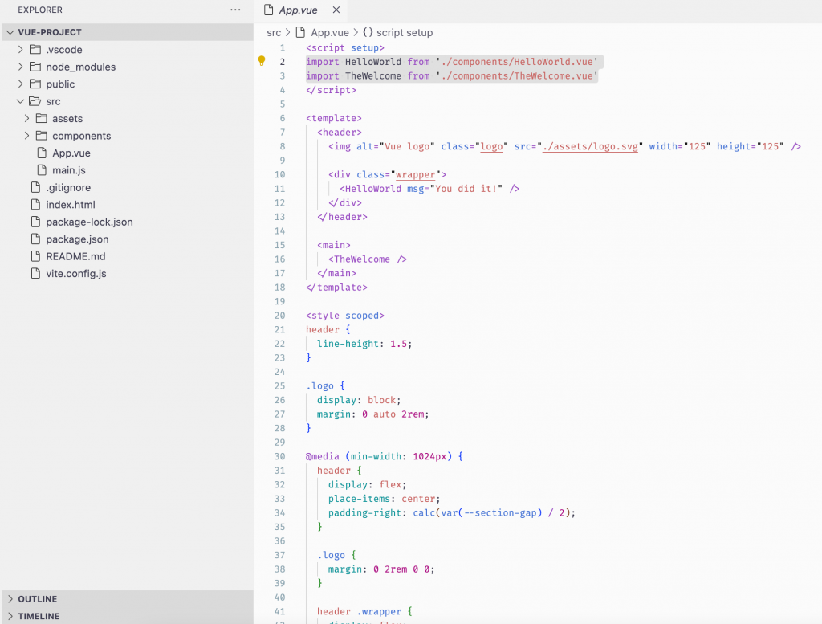Click the margin: 0 auto 2rem declaration

point(372,414)
